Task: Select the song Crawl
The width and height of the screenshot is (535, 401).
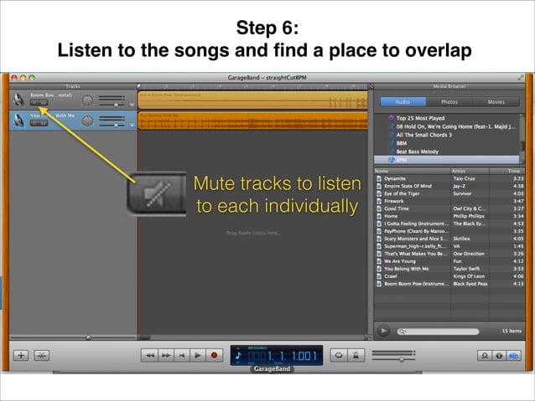Action: coord(449,276)
